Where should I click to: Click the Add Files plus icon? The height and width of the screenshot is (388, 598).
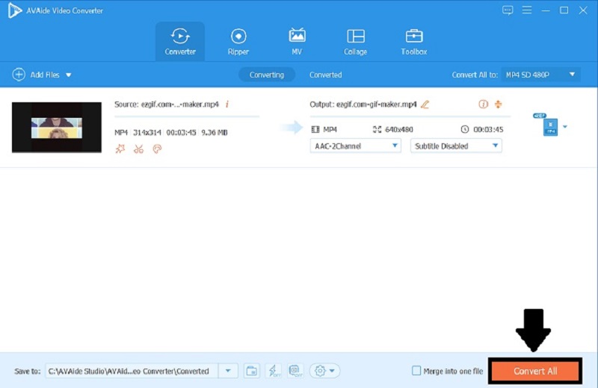click(19, 75)
